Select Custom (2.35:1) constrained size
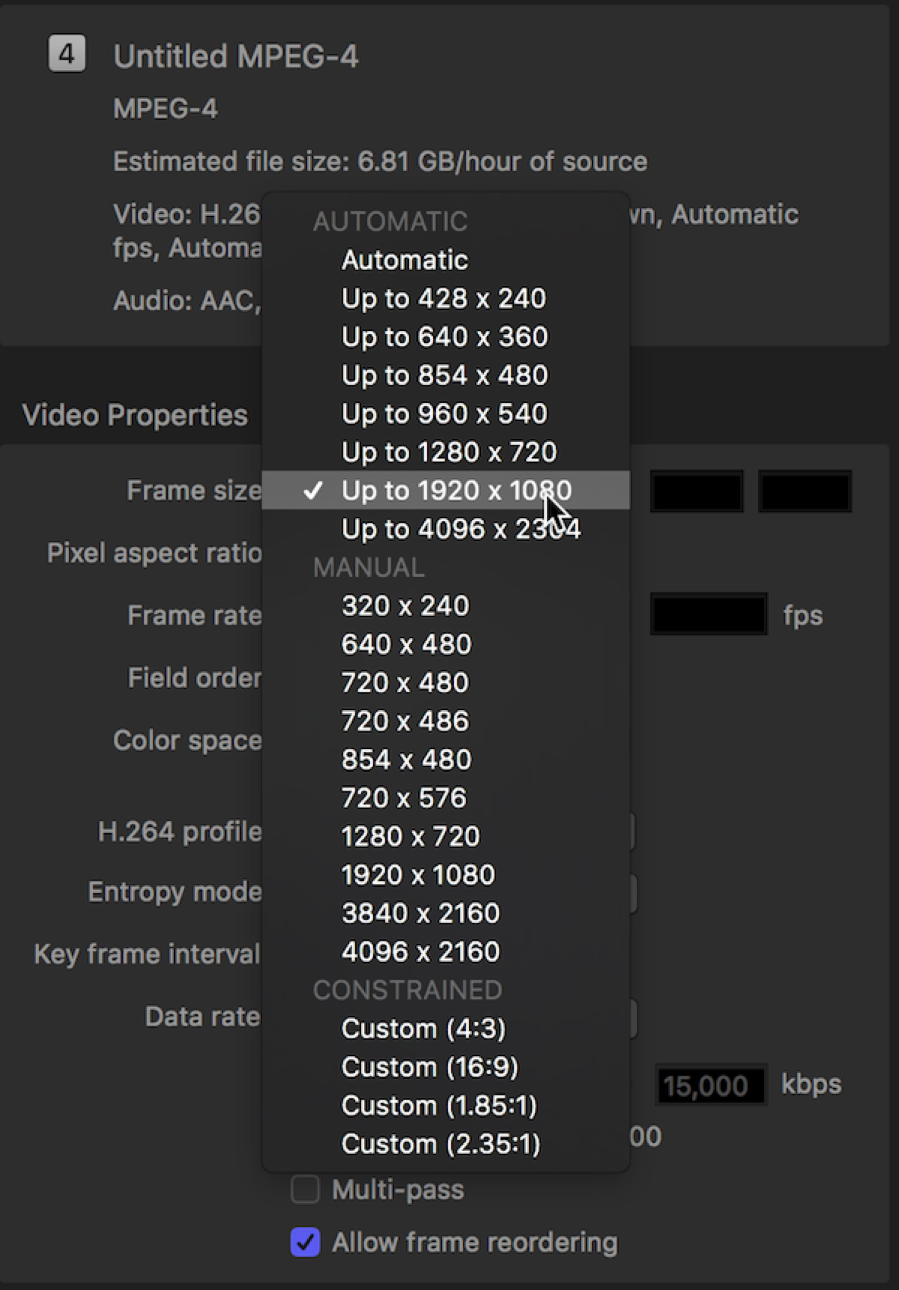Image resolution: width=899 pixels, height=1290 pixels. pos(440,1144)
